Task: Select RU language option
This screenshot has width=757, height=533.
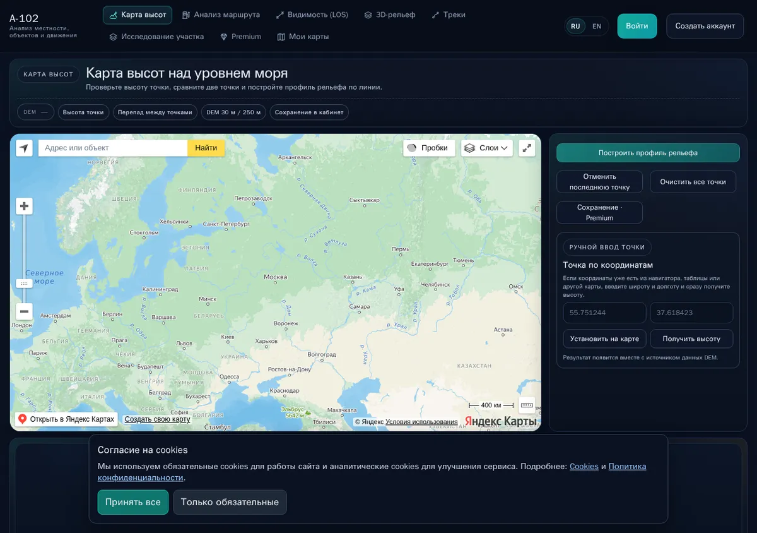Action: tap(575, 27)
